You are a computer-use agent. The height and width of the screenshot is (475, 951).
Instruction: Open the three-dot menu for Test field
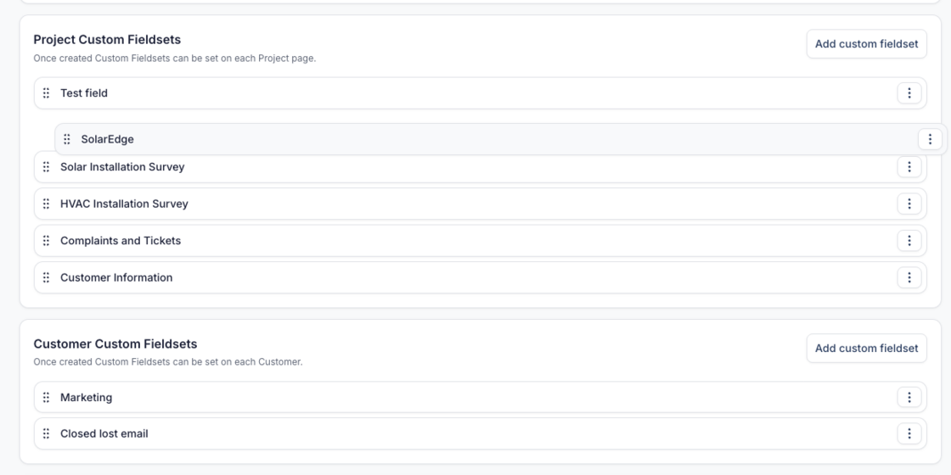coord(909,93)
